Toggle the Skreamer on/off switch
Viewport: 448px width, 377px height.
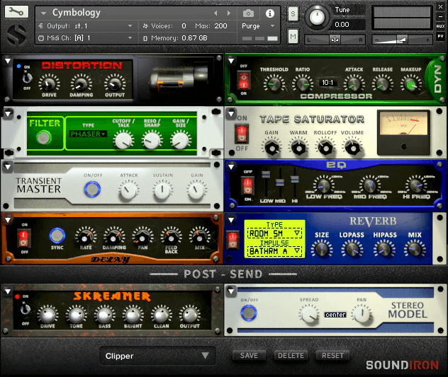[26, 309]
